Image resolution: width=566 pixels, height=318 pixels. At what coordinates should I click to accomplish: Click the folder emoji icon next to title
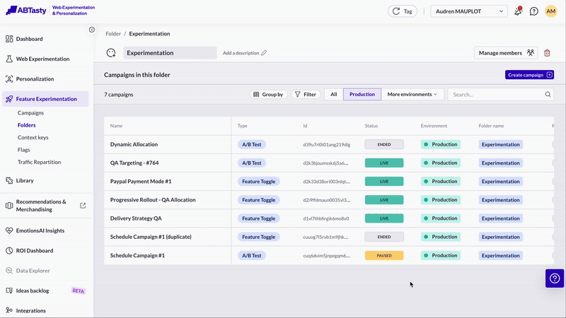111,53
